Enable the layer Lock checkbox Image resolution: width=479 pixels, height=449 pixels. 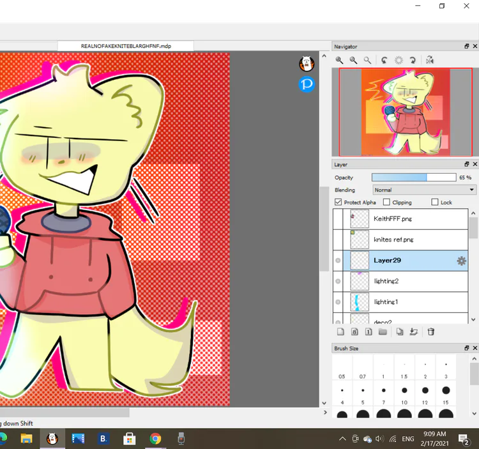435,202
